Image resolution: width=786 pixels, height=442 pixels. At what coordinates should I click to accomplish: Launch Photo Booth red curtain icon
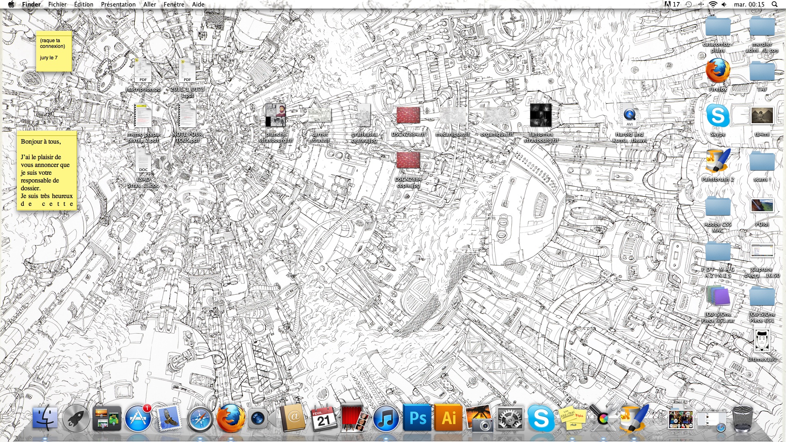(x=354, y=418)
